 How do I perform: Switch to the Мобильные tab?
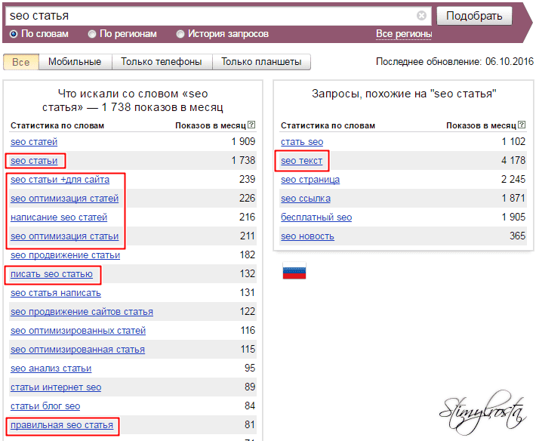(x=75, y=62)
